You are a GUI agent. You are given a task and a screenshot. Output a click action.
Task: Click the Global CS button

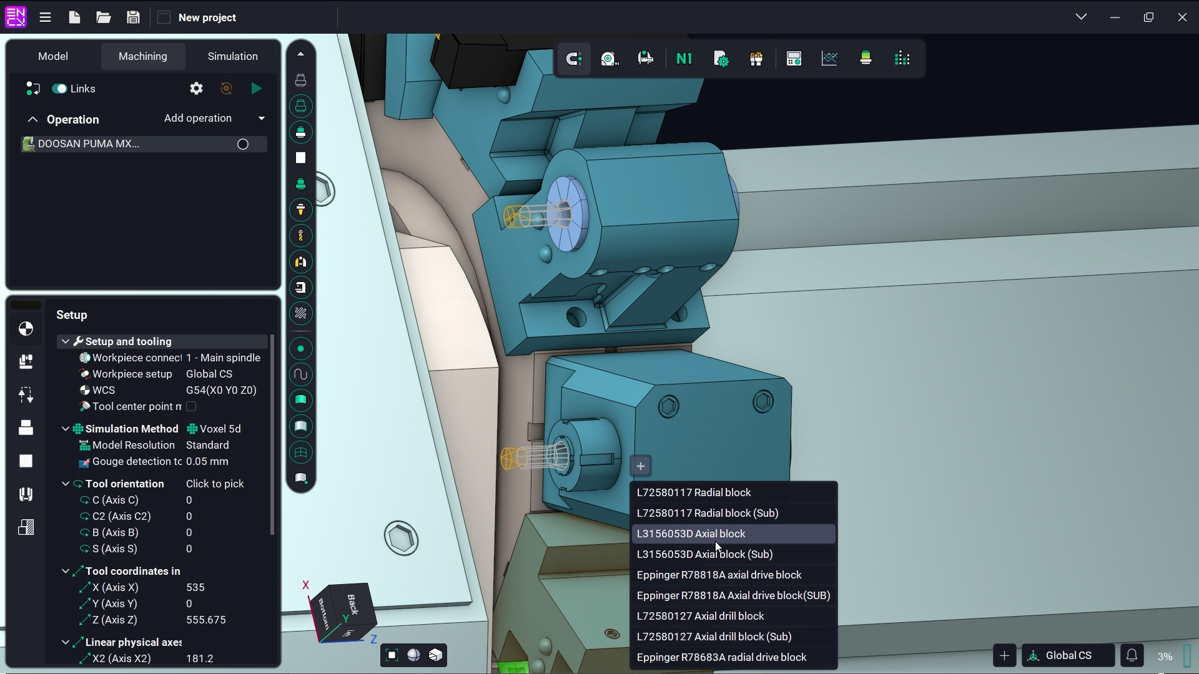pos(1068,655)
